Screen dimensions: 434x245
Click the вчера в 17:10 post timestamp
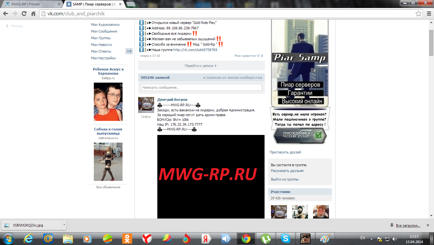click(150, 56)
